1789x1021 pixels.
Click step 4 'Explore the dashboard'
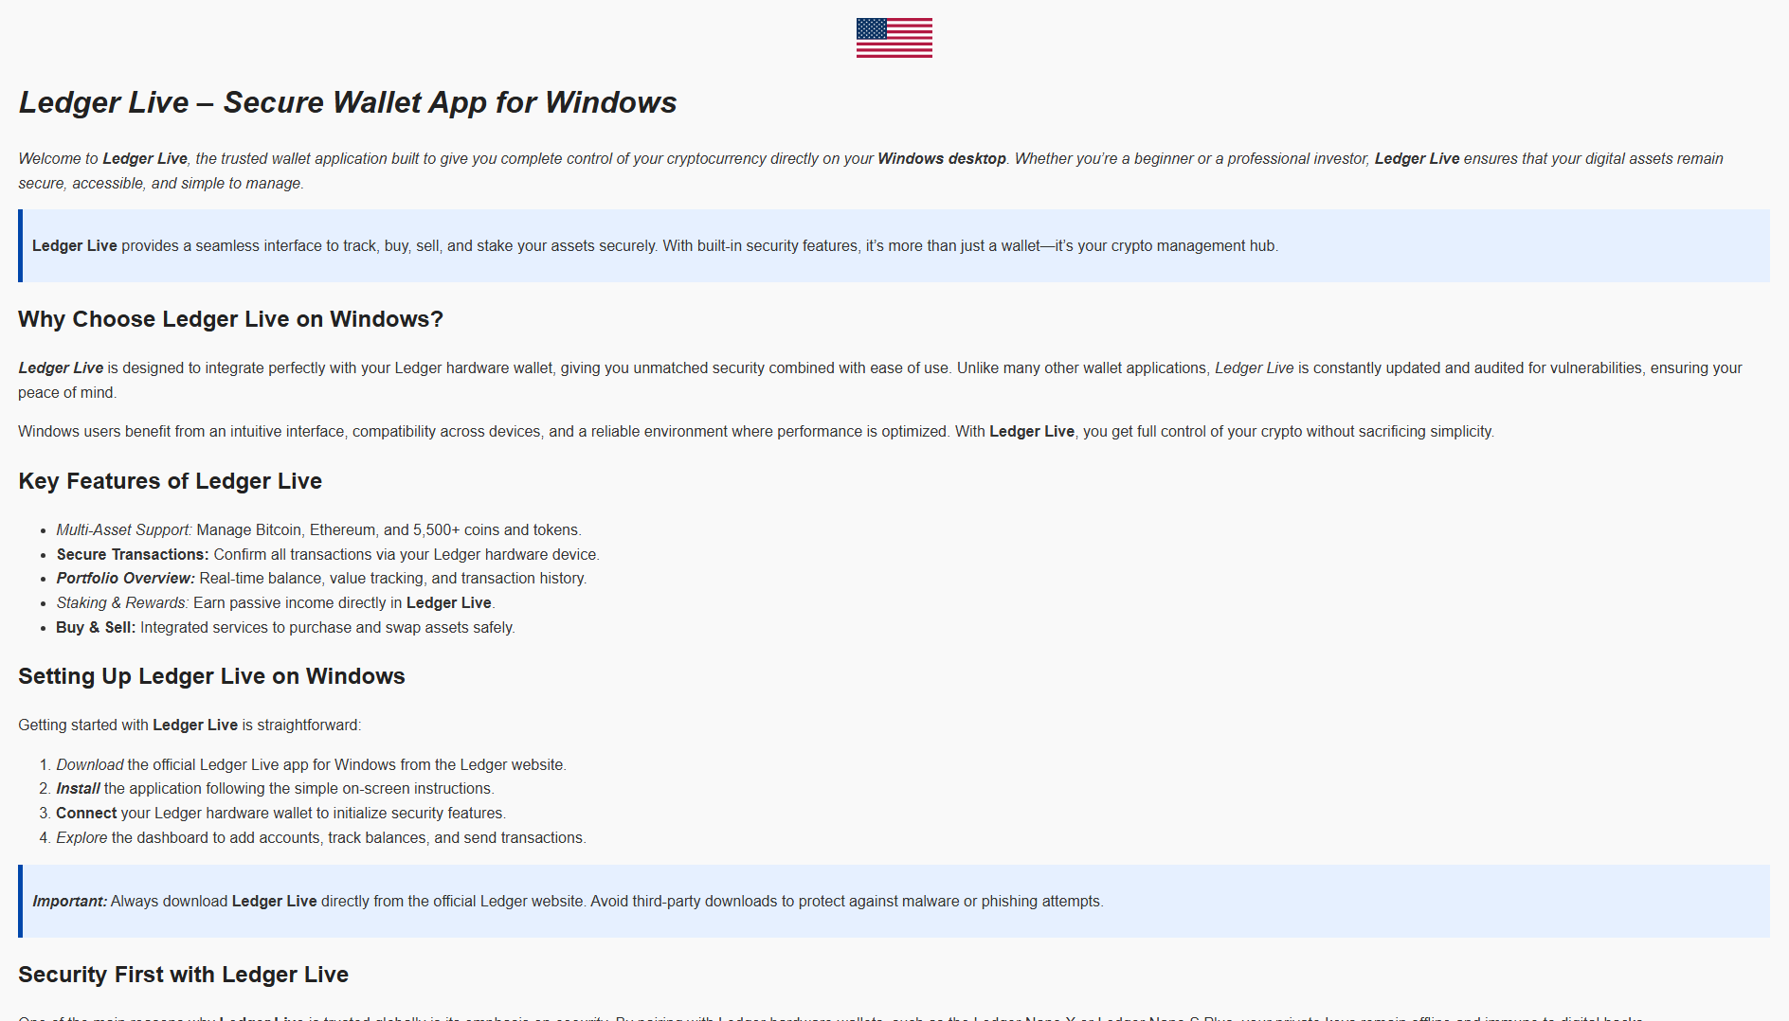coord(321,837)
